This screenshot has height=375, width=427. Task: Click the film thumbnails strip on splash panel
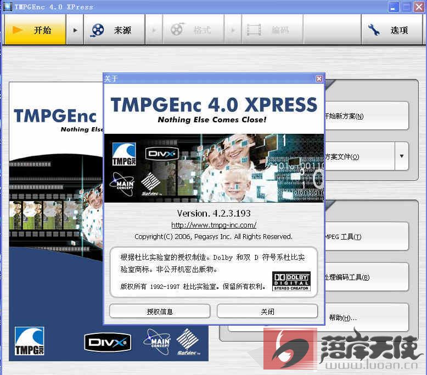pyautogui.click(x=46, y=215)
